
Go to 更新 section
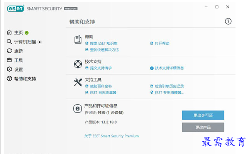click(19, 51)
